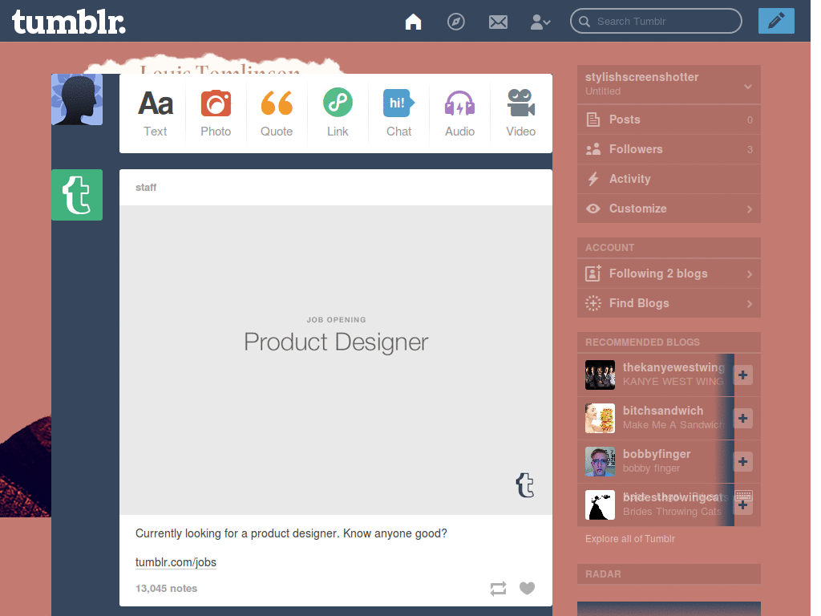Follow bridesthrowingcats with the plus button
This screenshot has width=821, height=616.
coord(742,505)
